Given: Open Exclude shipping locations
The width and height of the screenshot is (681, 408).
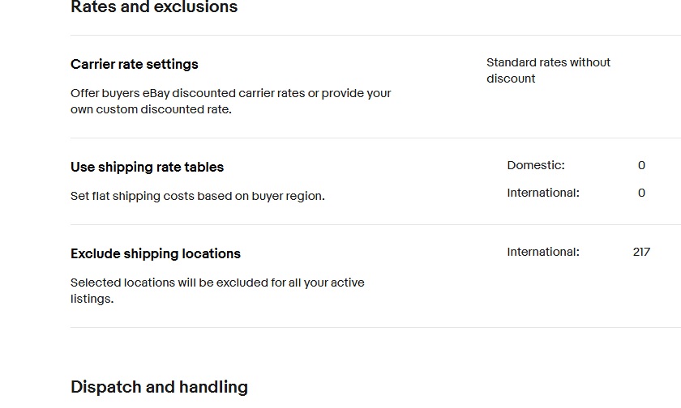Looking at the screenshot, I should [156, 253].
